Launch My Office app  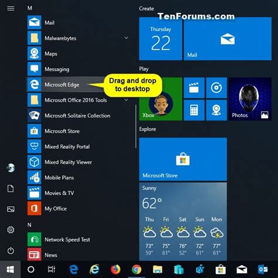point(78,209)
